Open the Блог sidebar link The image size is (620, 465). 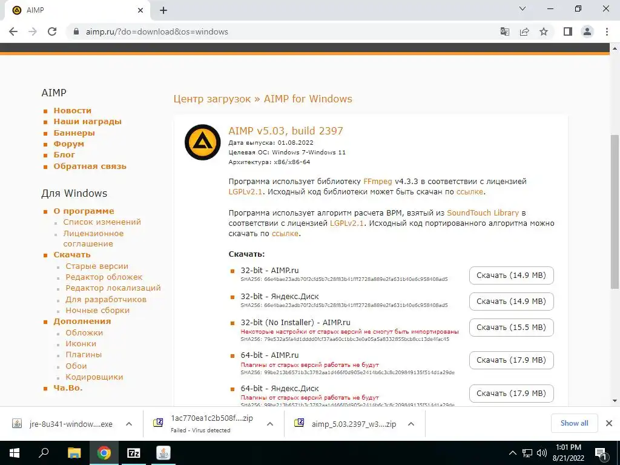tap(64, 154)
